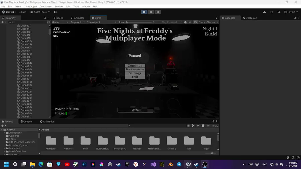Expand the MeshCombiner folder in tree
301x169 pixels.
[x=4, y=151]
